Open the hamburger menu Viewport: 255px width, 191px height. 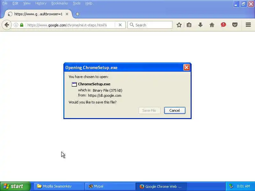point(248,25)
